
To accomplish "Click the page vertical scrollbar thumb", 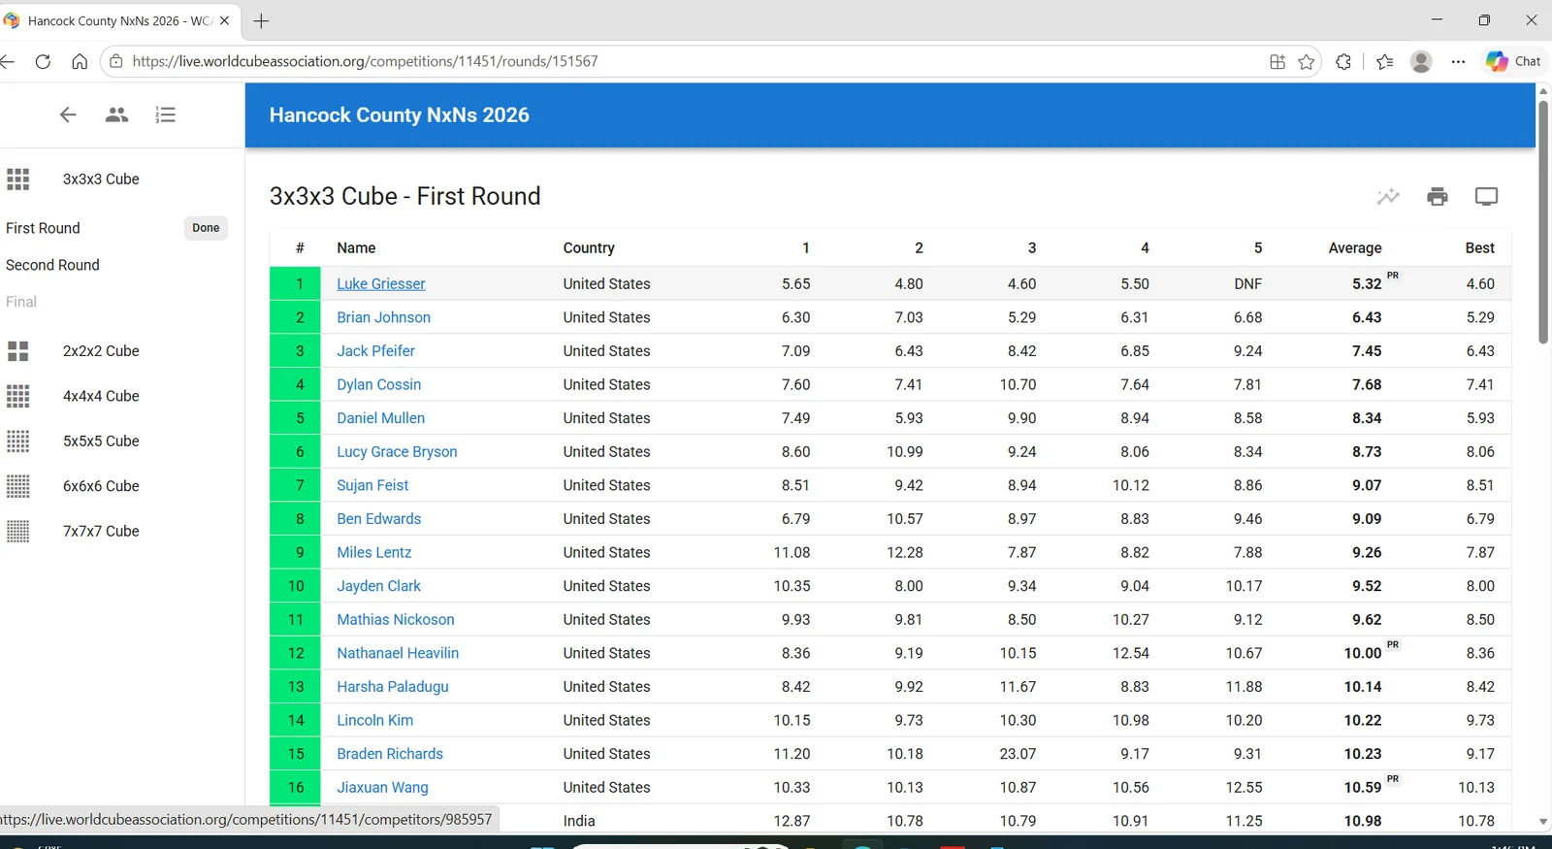I will click(1543, 221).
